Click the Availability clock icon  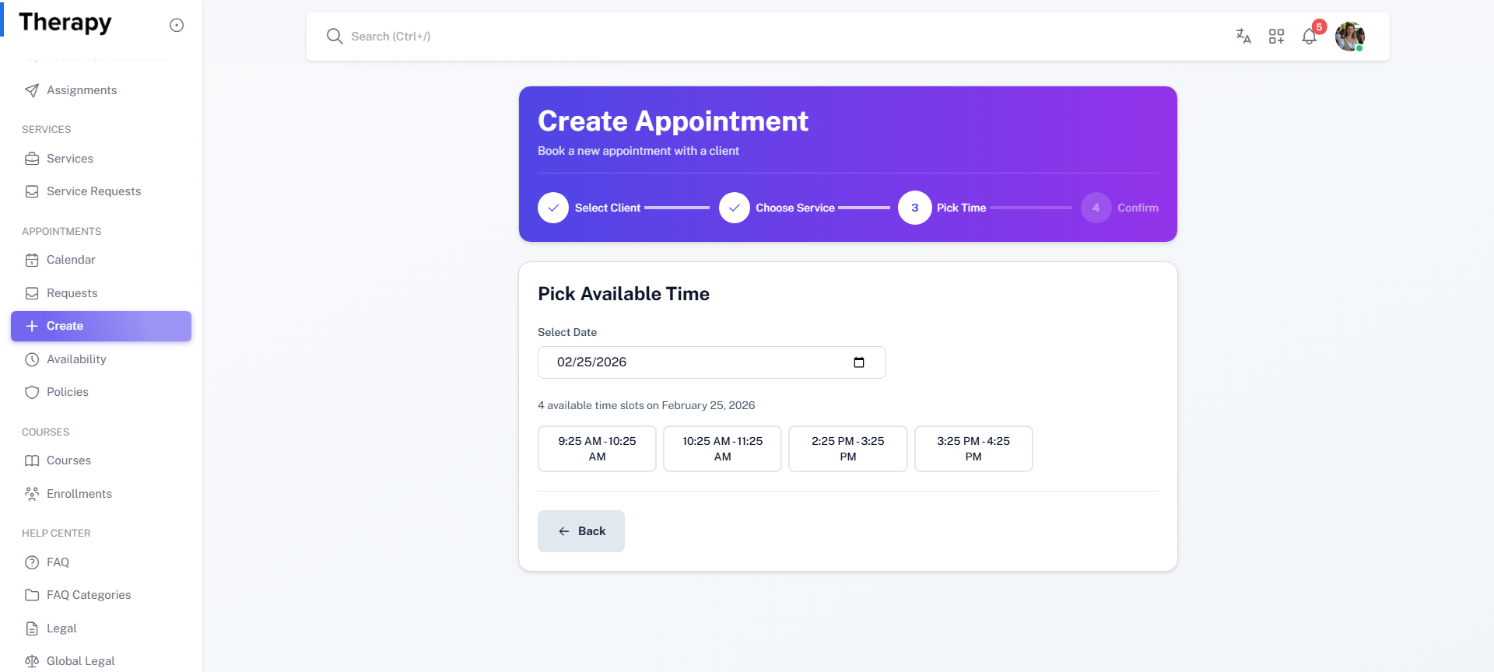[32, 359]
